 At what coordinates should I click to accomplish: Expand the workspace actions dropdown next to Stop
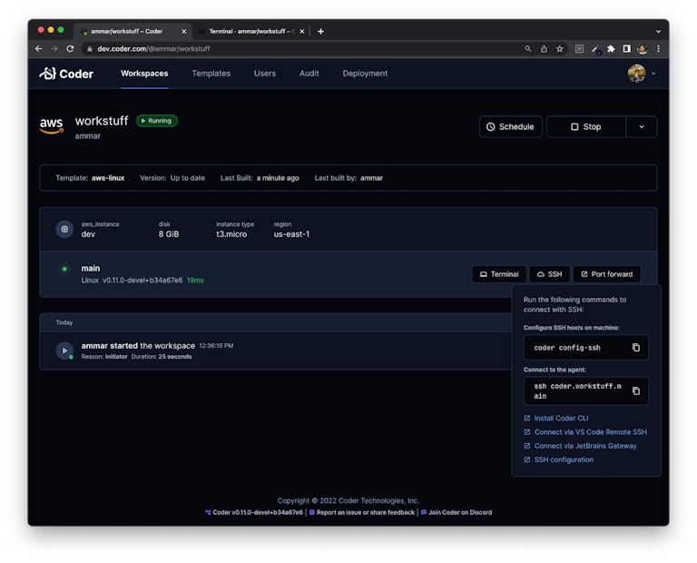(x=641, y=127)
